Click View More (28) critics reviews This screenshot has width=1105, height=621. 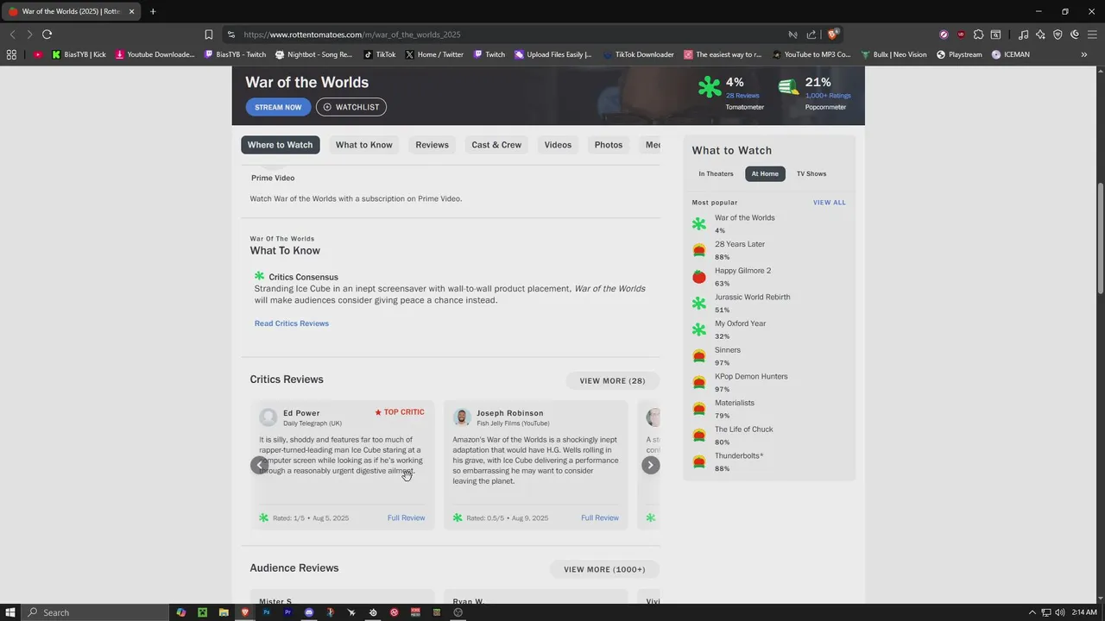click(x=612, y=380)
